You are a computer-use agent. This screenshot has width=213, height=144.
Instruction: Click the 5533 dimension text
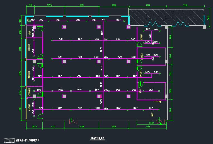pos(151,123)
